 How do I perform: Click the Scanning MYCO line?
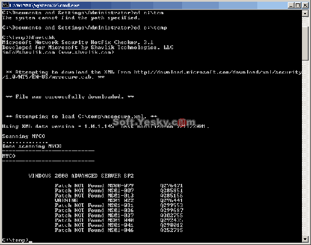[x=23, y=136]
